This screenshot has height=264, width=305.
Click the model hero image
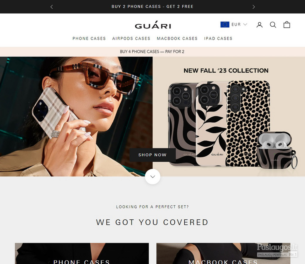[x=76, y=117]
